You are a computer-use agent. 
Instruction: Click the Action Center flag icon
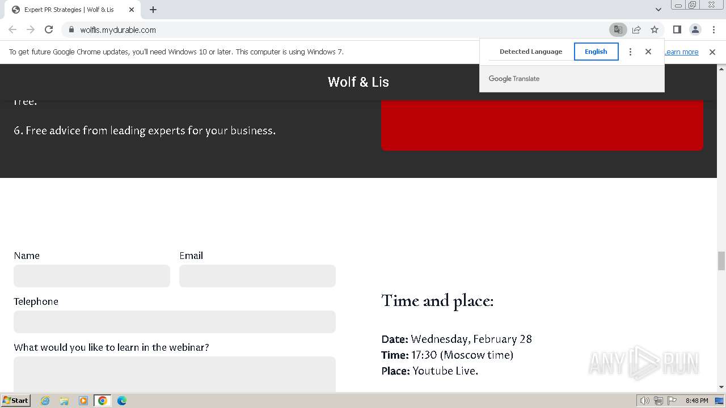point(672,401)
